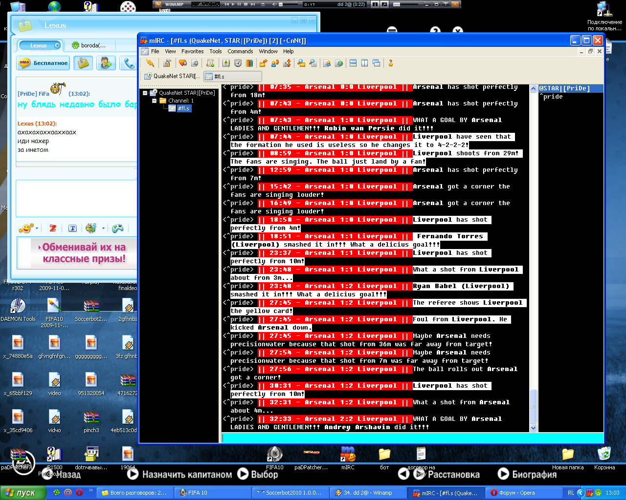Switch to Форум - Opera taskbar button
Viewport: 626px width, 500px height.
tap(524, 493)
